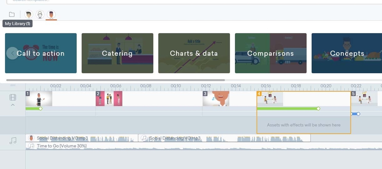Select scene 3 close-up face thumbnail
The width and height of the screenshot is (382, 169).
[x=216, y=99]
